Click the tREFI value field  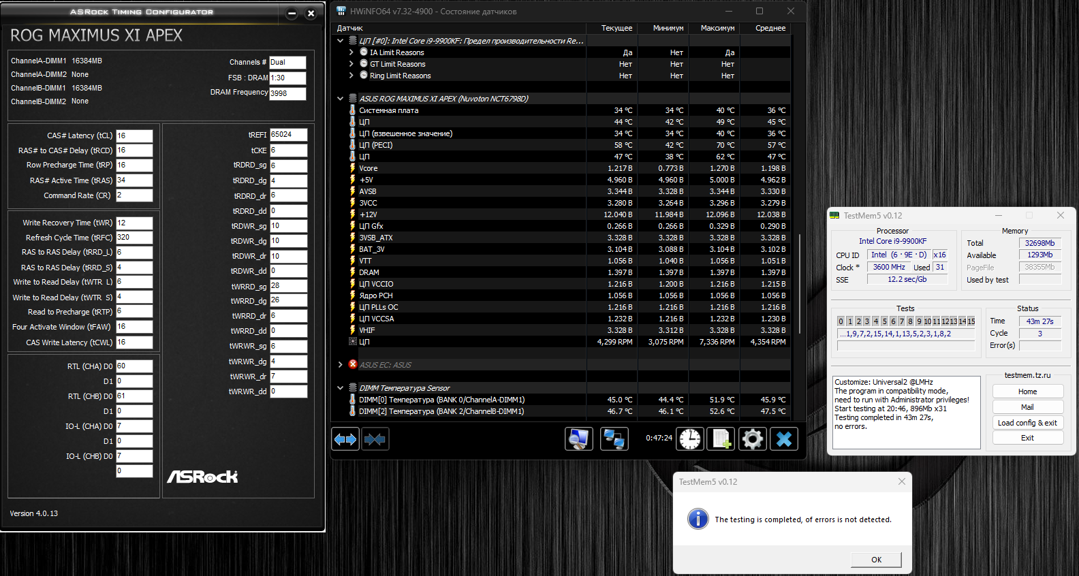point(289,135)
